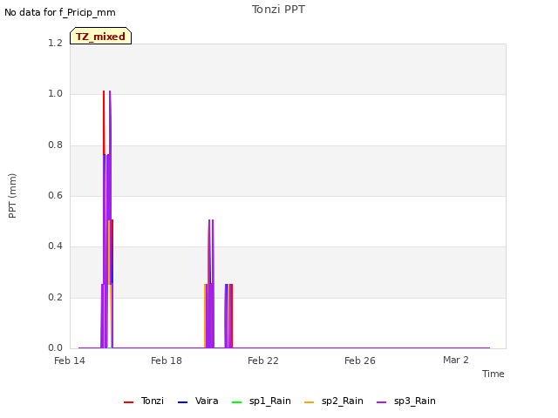Click the 0.4 y-axis tick label

[55, 246]
